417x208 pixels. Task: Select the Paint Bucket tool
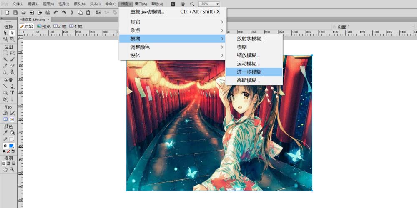click(x=12, y=132)
